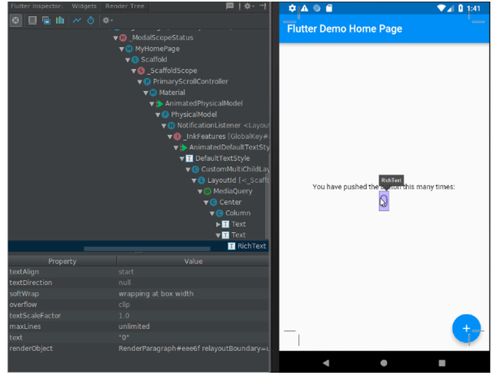Select the textDirection property row
The image size is (496, 376).
pyautogui.click(x=138, y=283)
